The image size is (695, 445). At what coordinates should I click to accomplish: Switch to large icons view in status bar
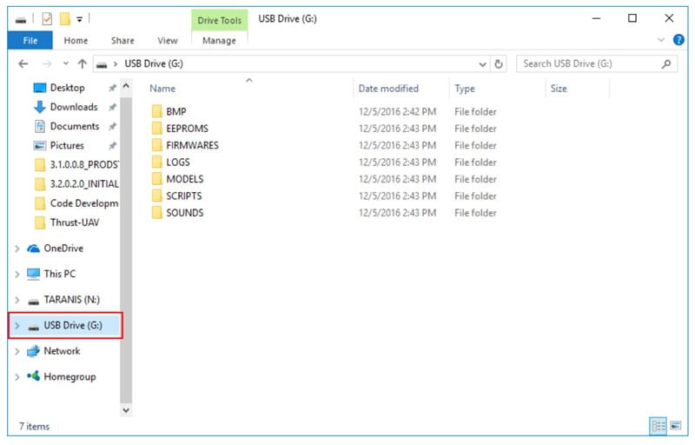tap(675, 426)
